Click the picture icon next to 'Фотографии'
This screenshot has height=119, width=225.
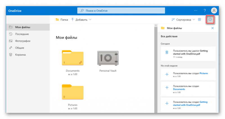coord(11,41)
